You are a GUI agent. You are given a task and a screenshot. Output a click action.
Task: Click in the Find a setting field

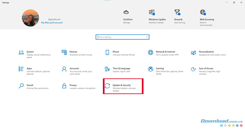point(122,37)
